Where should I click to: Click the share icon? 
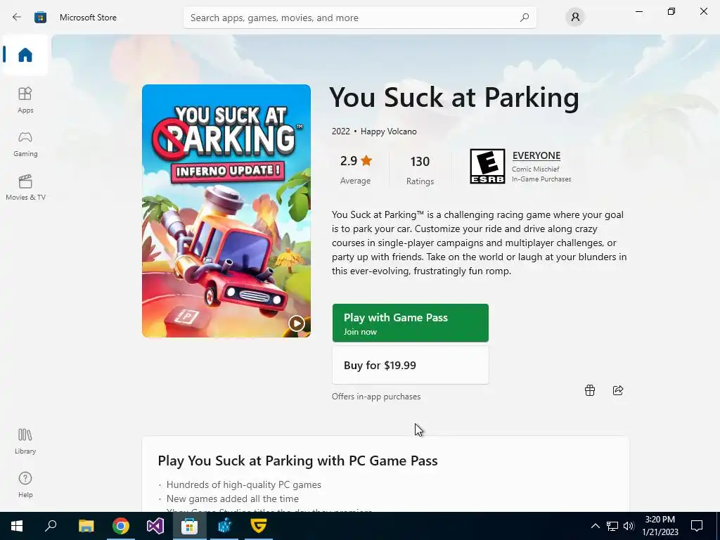coord(618,390)
